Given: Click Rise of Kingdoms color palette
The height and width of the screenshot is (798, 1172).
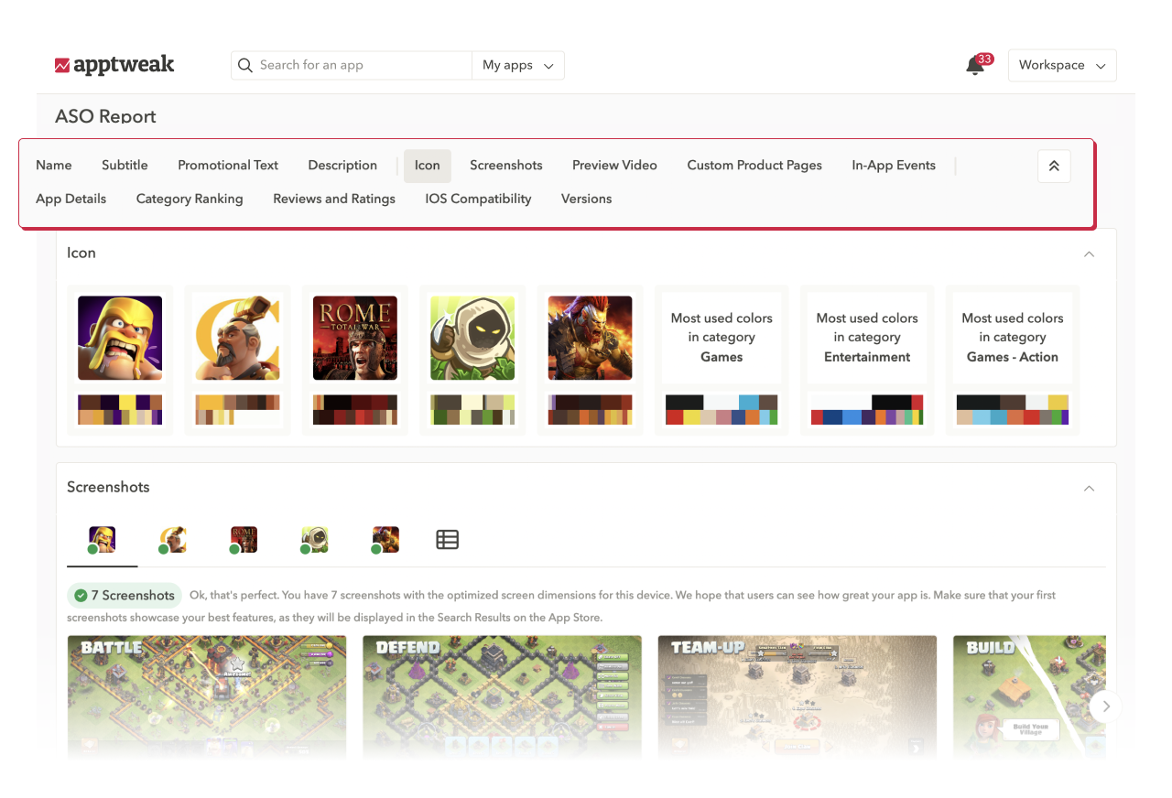Looking at the screenshot, I should (237, 410).
